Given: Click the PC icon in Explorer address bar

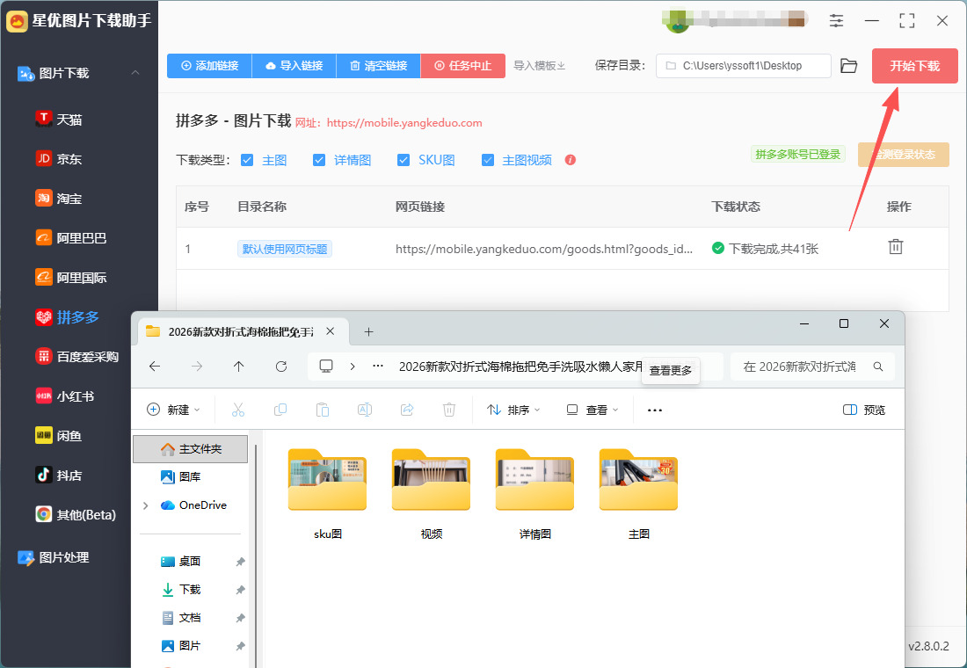Looking at the screenshot, I should 326,367.
